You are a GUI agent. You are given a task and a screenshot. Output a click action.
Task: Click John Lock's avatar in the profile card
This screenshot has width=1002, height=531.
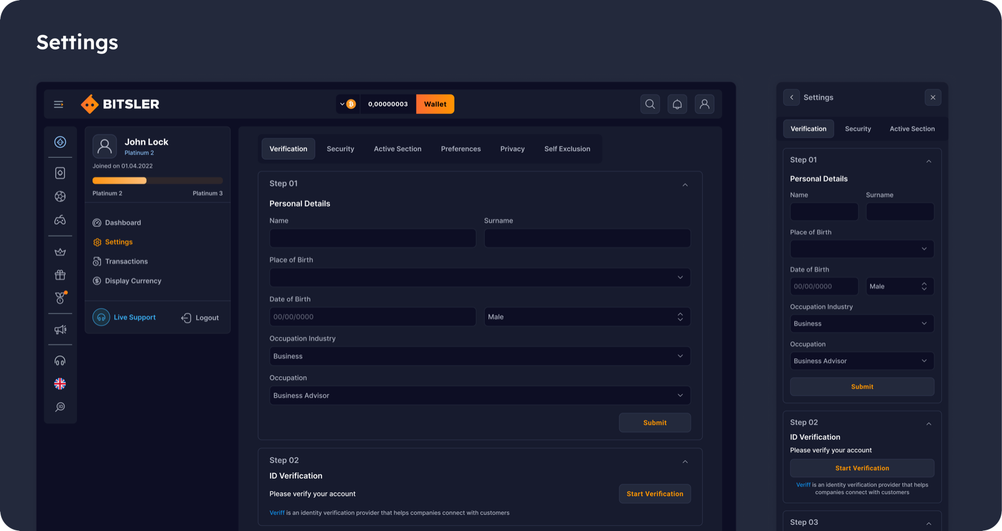[x=105, y=147]
